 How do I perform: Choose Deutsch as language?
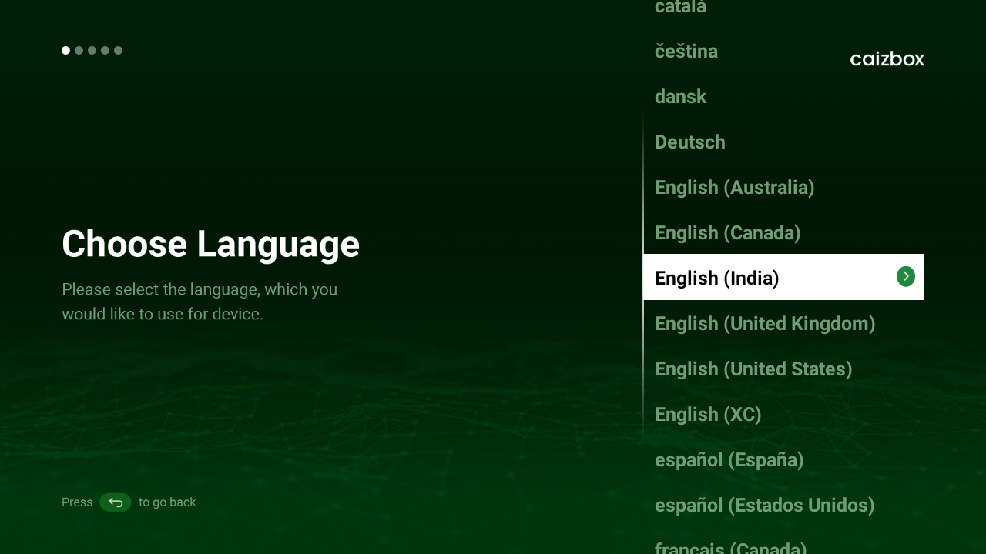(x=689, y=142)
